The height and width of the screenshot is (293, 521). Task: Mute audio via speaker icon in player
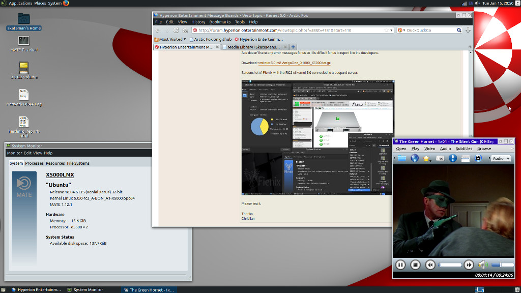482,265
